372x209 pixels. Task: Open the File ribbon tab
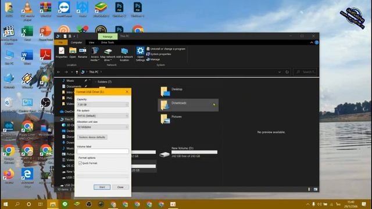click(x=60, y=42)
